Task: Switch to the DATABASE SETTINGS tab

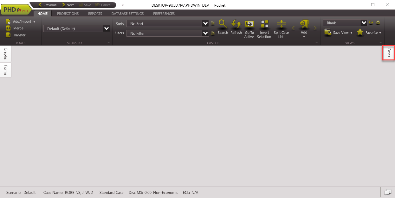Action: click(127, 14)
